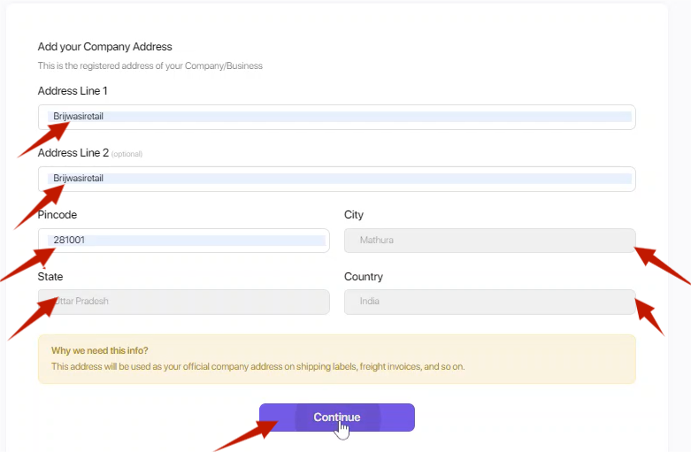Image resolution: width=691 pixels, height=452 pixels.
Task: Click the City field showing Mathura
Action: pyautogui.click(x=488, y=241)
